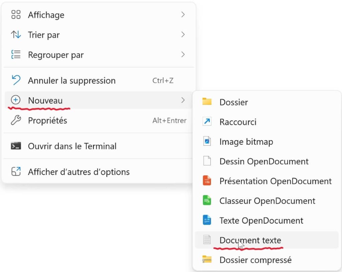Image resolution: width=342 pixels, height=272 pixels.
Task: Click the Dossier compressé zip icon
Action: 207,260
